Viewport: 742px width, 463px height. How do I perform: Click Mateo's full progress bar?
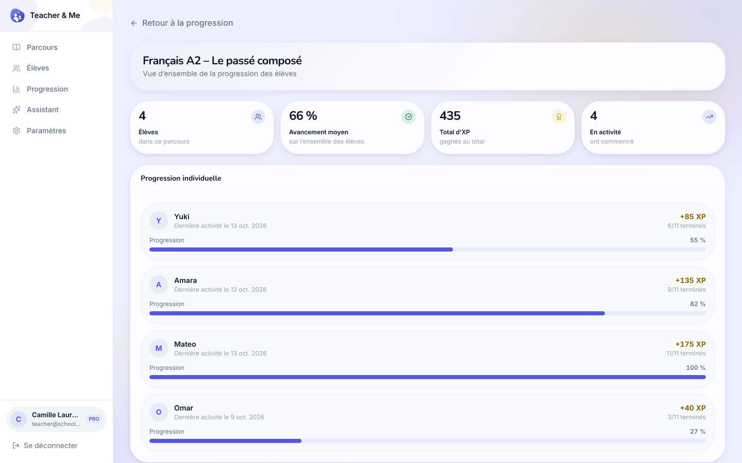(x=428, y=377)
